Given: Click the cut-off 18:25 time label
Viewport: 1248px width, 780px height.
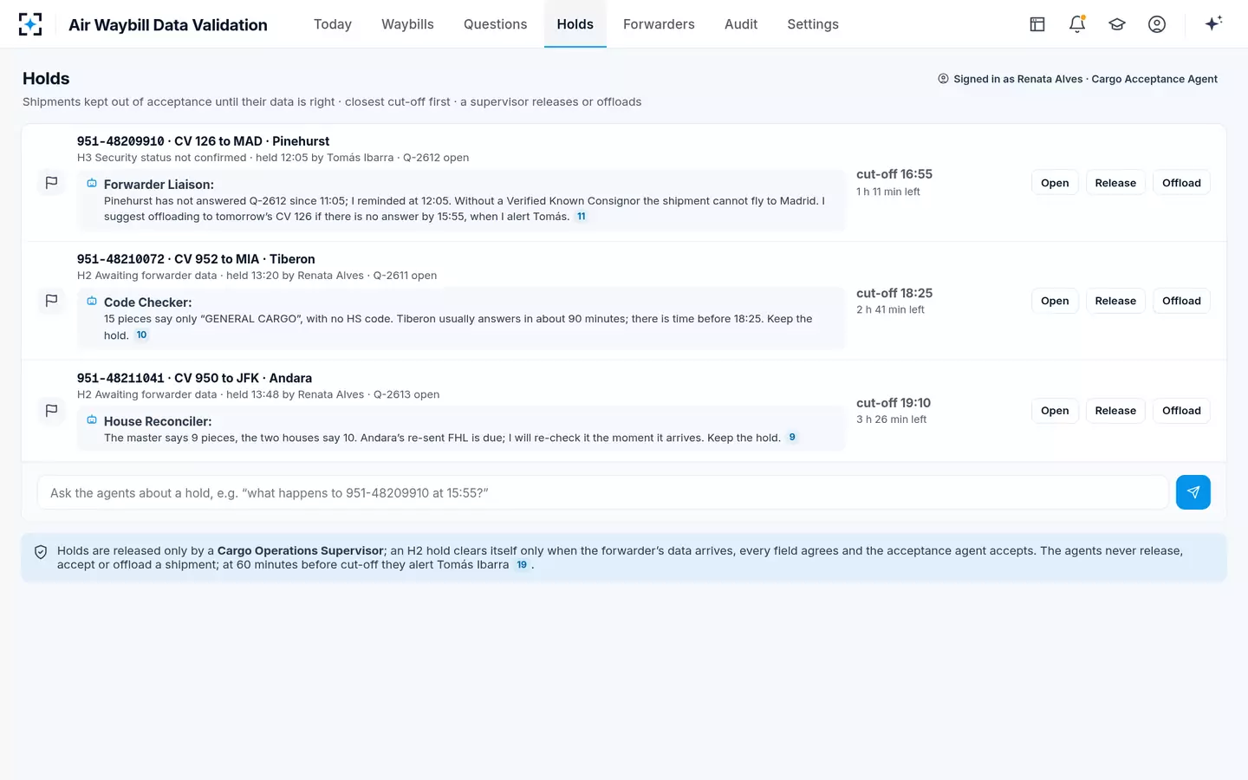Looking at the screenshot, I should click(x=894, y=293).
